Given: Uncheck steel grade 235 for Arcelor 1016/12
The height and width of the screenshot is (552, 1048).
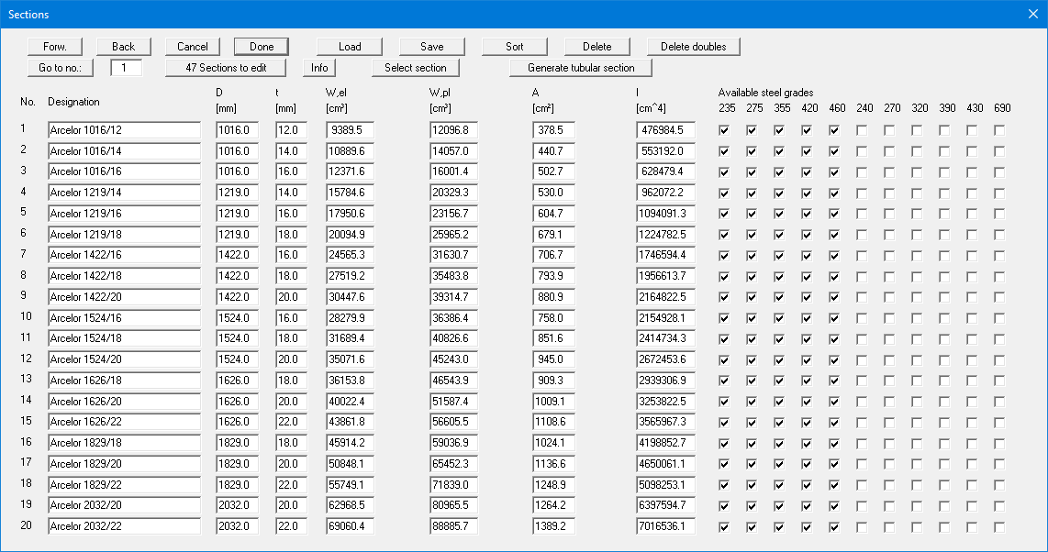Looking at the screenshot, I should point(724,130).
